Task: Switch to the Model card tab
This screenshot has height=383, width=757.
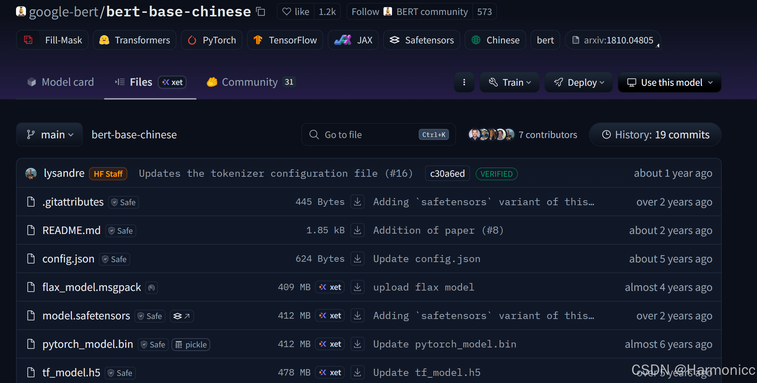Action: (x=60, y=82)
